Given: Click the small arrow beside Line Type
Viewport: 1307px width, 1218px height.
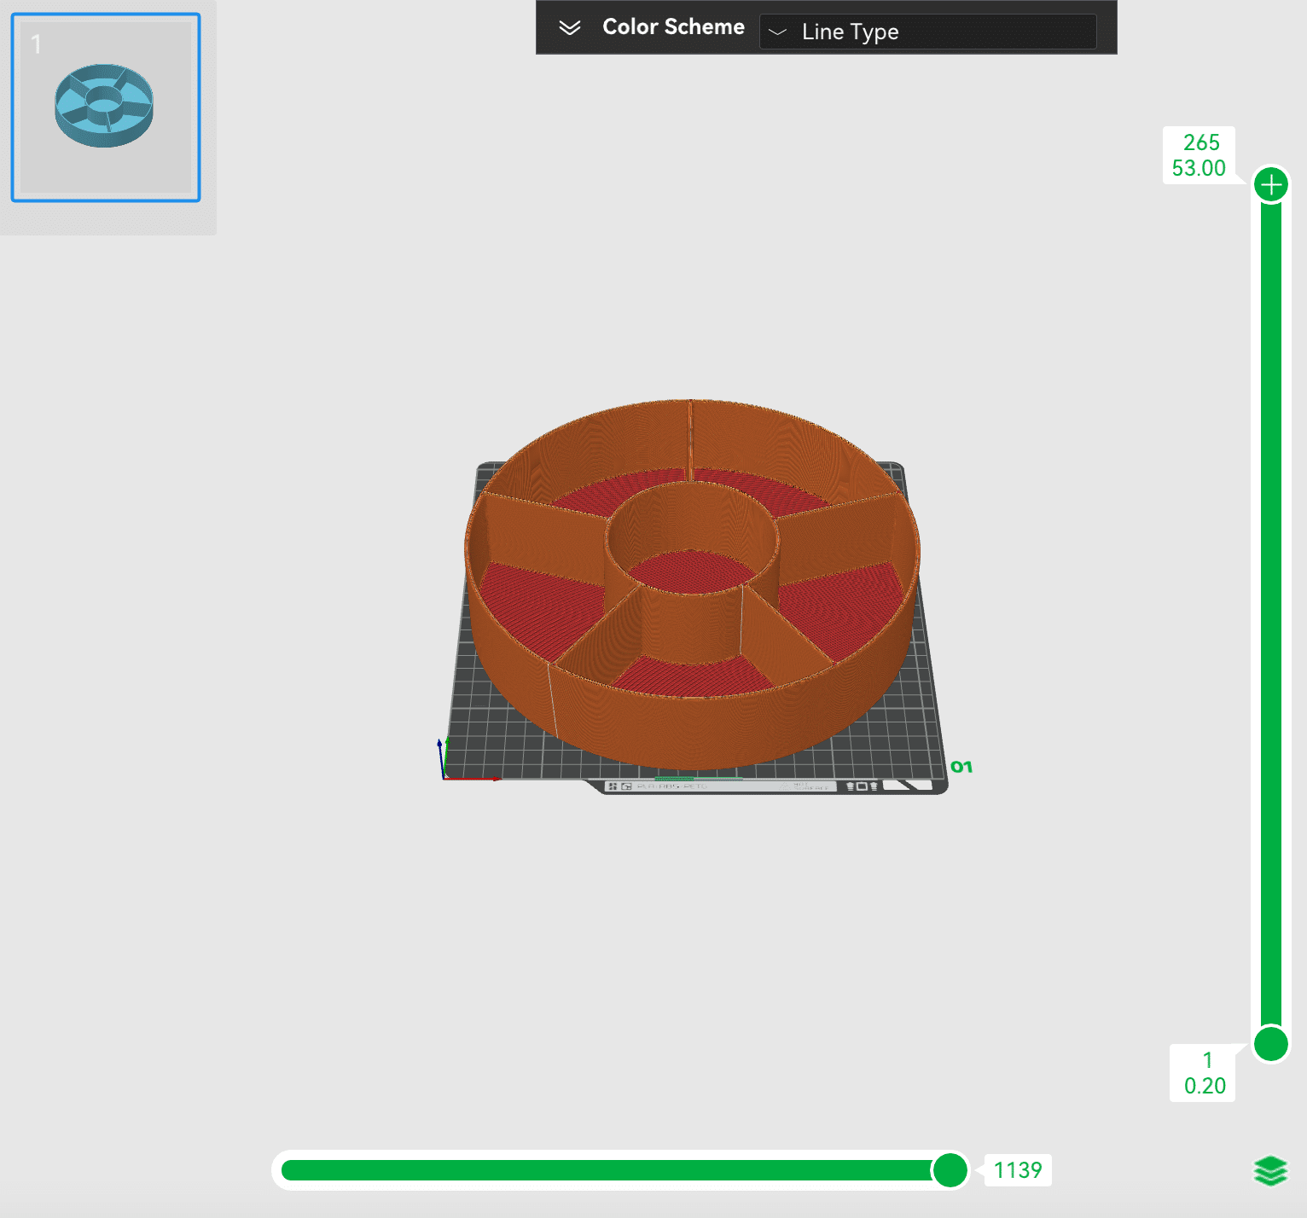Looking at the screenshot, I should coord(777,32).
